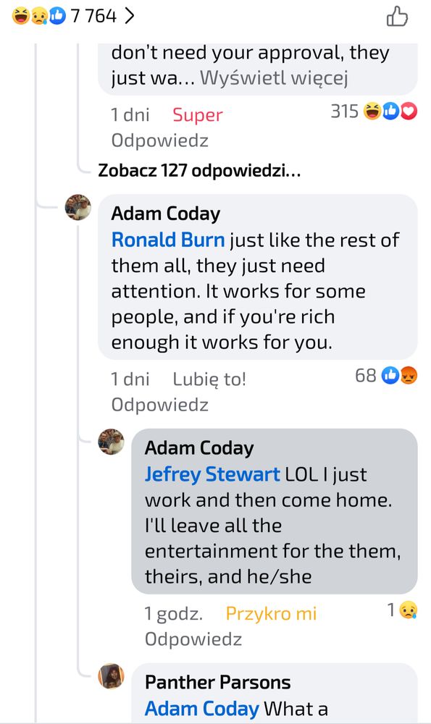This screenshot has width=431, height=724.
Task: Click the 'Przykro mi' reaction label
Action: tap(272, 612)
